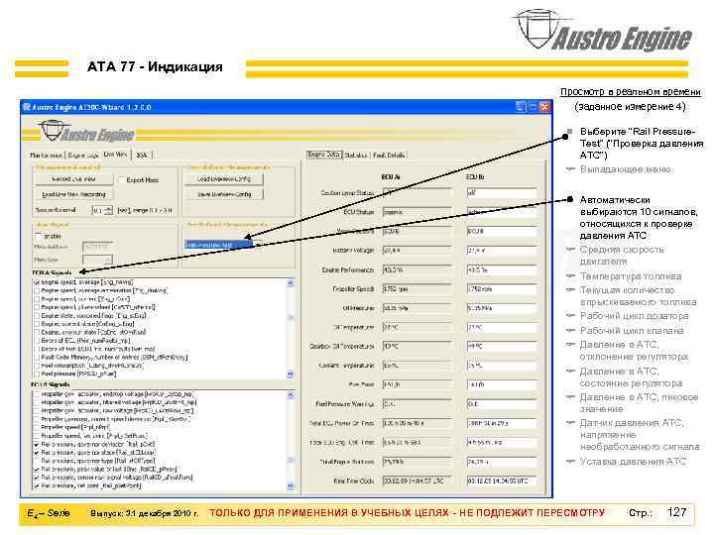Check Fuel consumption signal

point(37,366)
